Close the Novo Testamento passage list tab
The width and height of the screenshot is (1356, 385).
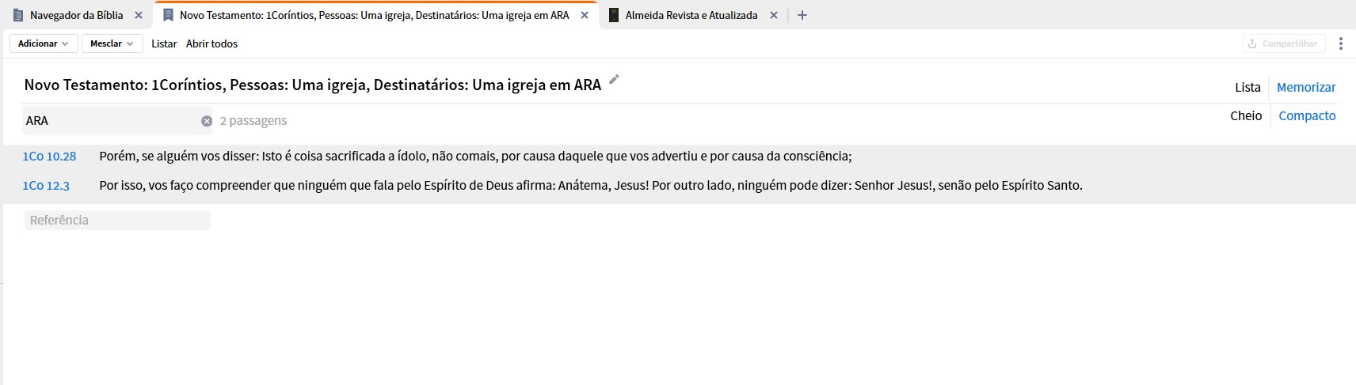click(x=585, y=15)
